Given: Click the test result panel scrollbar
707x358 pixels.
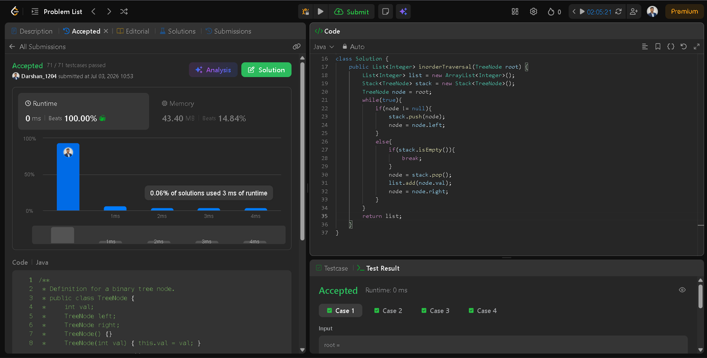Looking at the screenshot, I should tap(701, 296).
